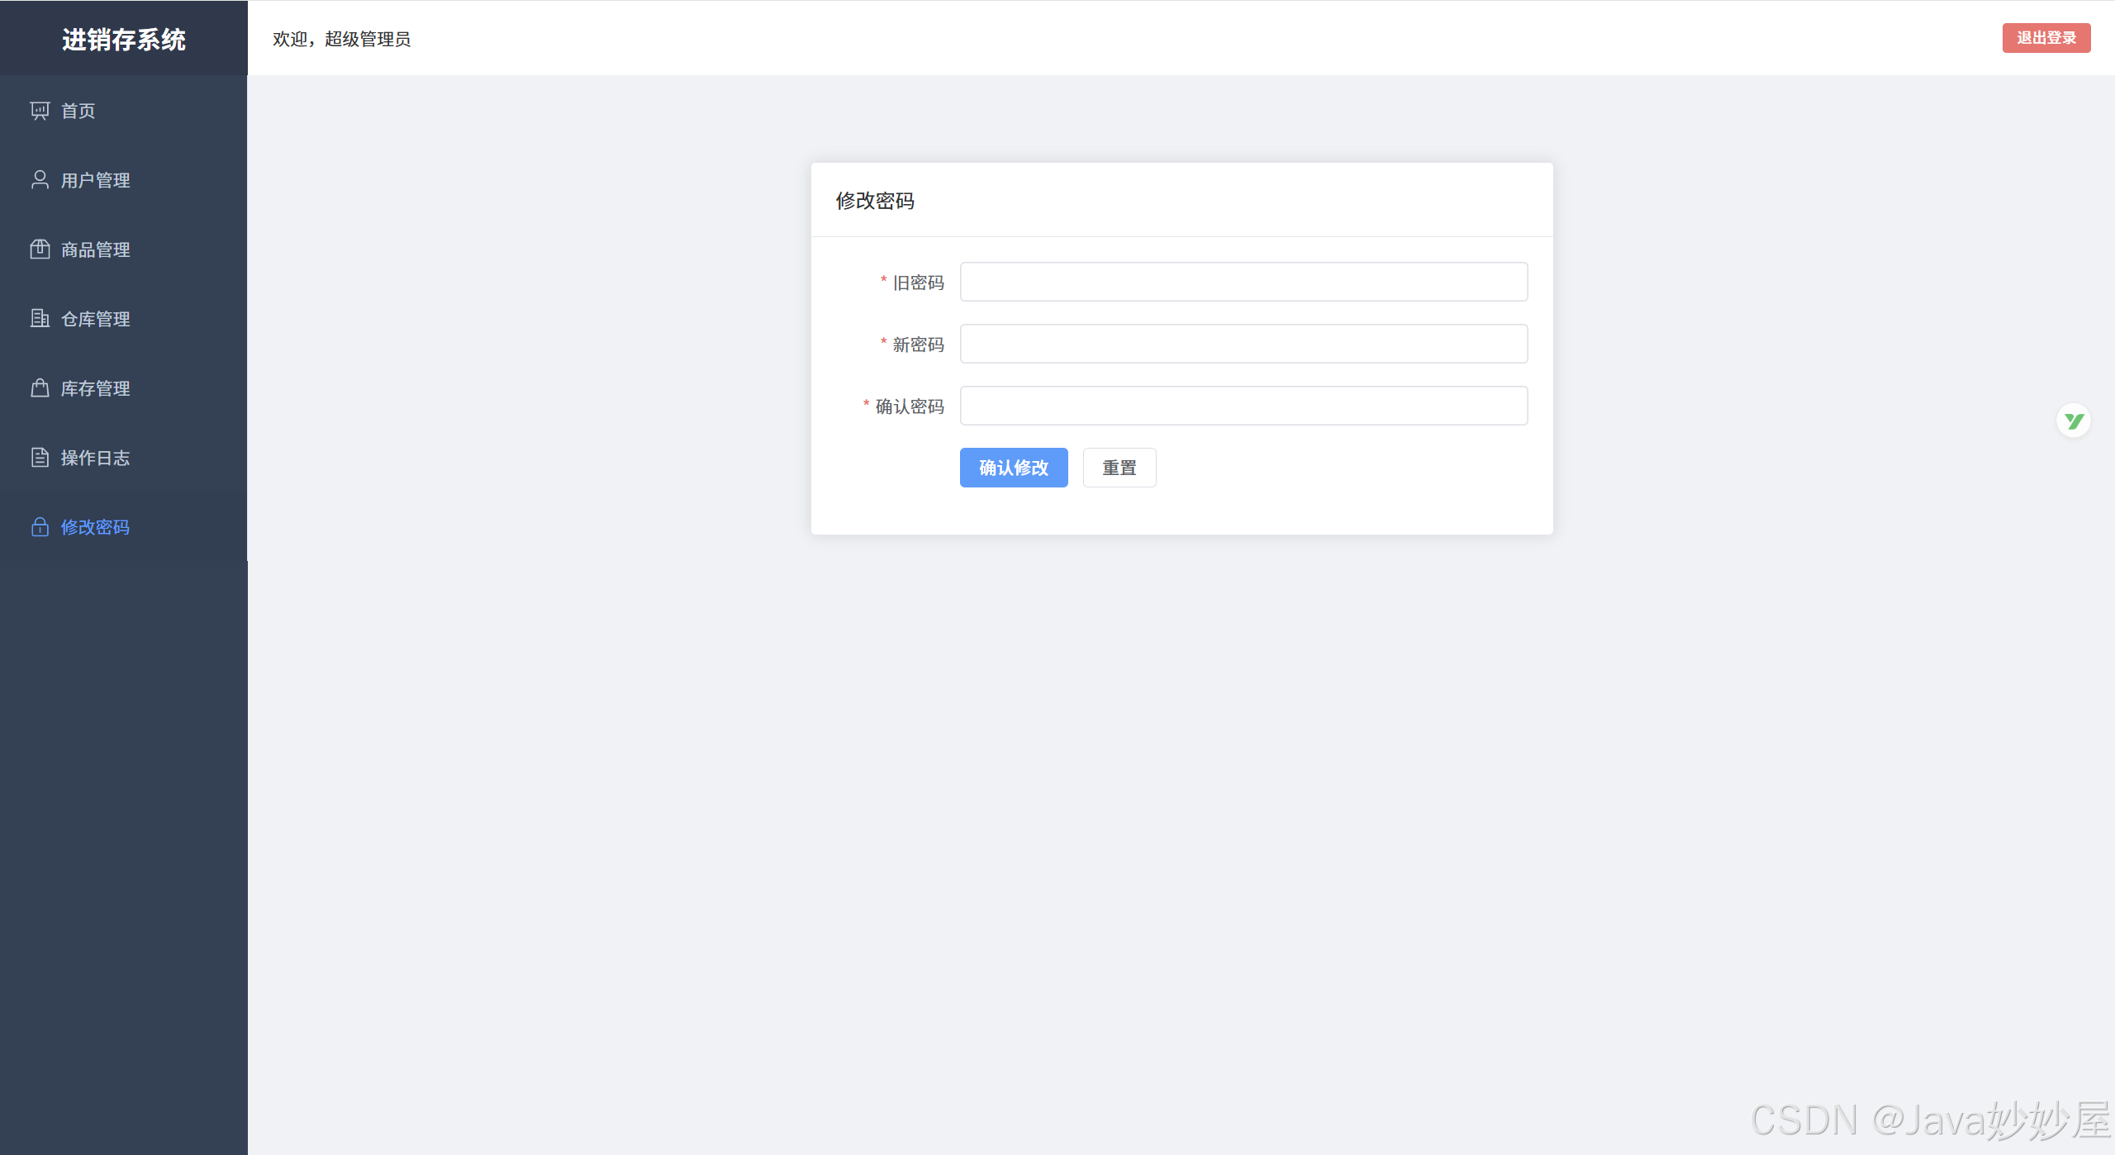The image size is (2115, 1155).
Task: Focus the 新密码 input field
Action: coord(1243,344)
